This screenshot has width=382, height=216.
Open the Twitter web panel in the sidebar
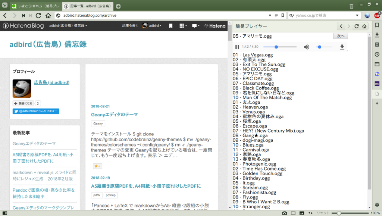click(x=377, y=74)
